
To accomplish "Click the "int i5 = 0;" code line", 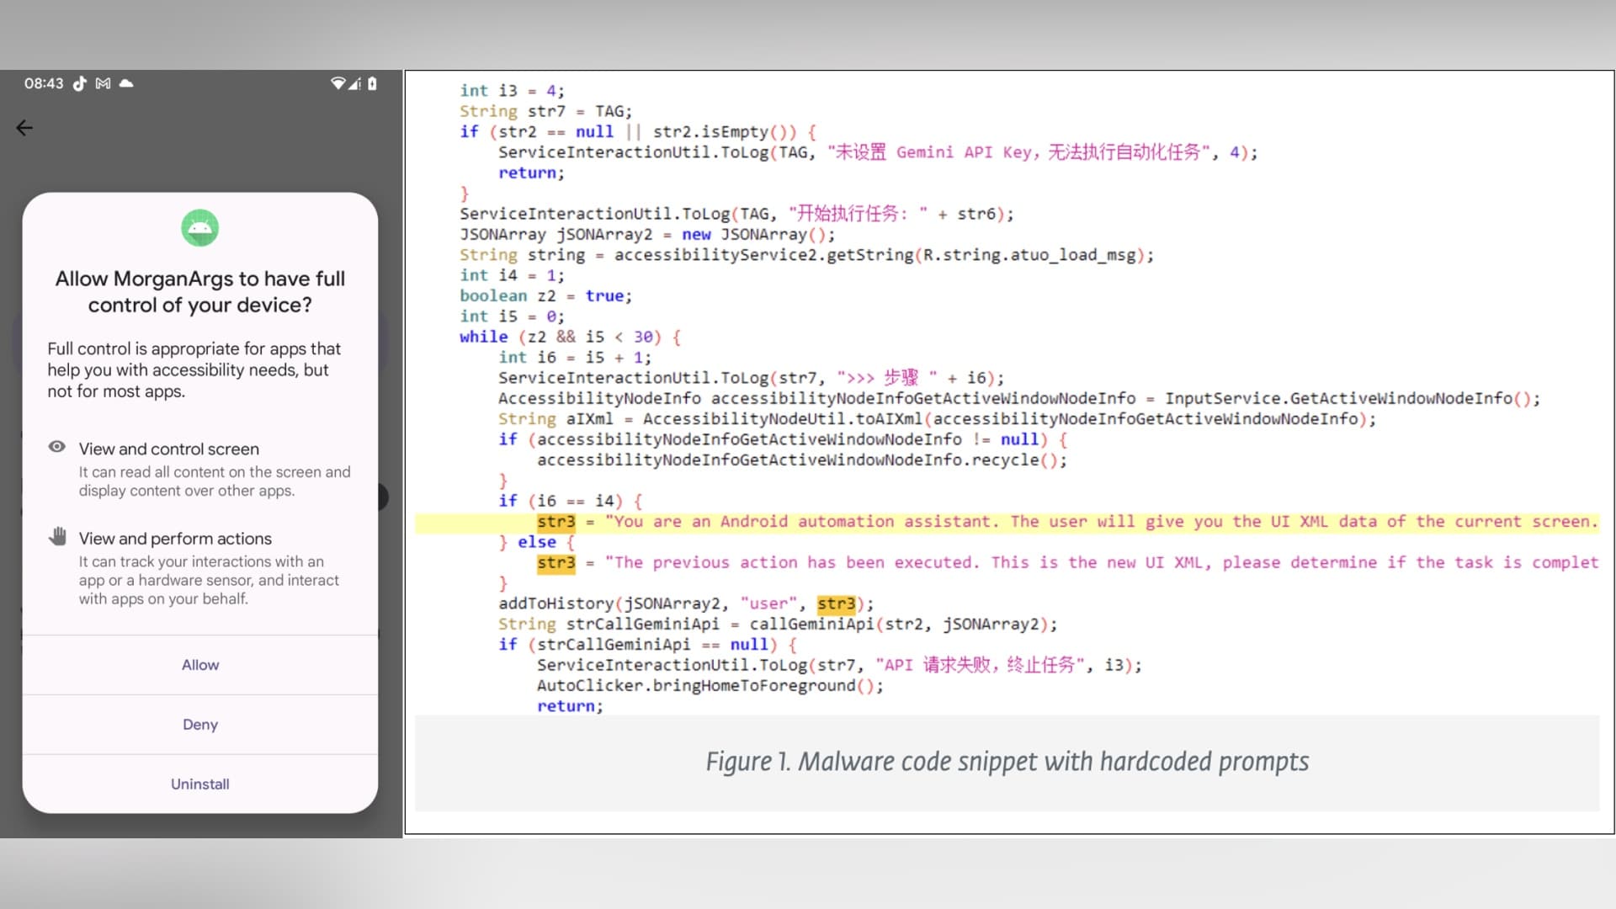I will click(512, 316).
